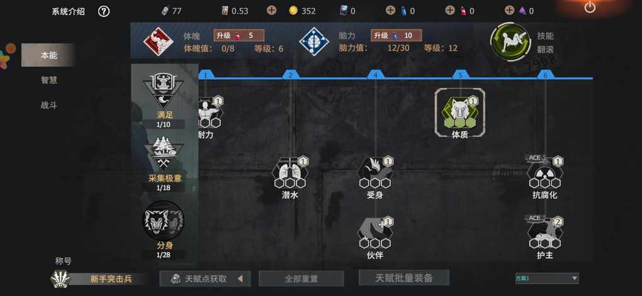642x296 pixels.
Task: Click the power icon at top right
Action: click(x=590, y=7)
